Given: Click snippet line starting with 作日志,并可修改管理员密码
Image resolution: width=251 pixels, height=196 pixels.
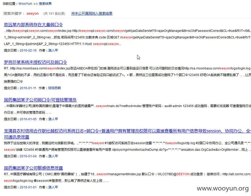Looking at the screenshot, I should click(28, 113).
